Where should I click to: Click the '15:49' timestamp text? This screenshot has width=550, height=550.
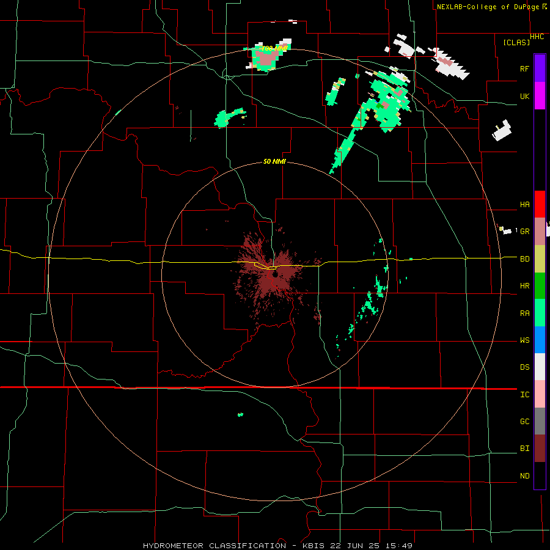pos(400,546)
